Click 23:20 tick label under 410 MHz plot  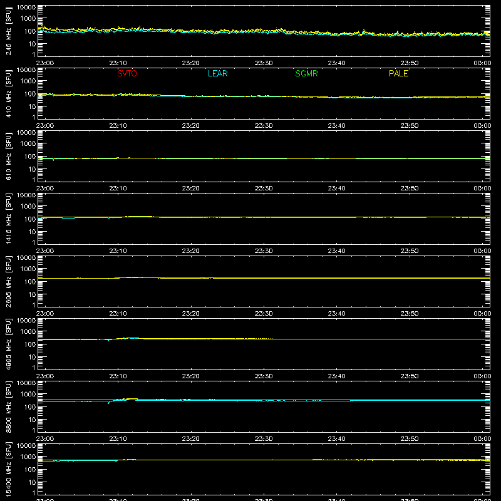click(191, 126)
